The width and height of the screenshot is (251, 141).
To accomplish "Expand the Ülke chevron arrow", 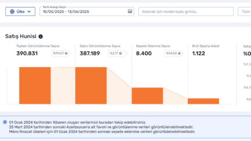I will click(29, 12).
